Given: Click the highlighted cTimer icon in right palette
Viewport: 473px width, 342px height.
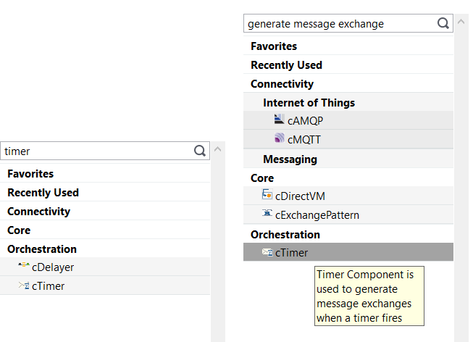Looking at the screenshot, I should (x=267, y=252).
